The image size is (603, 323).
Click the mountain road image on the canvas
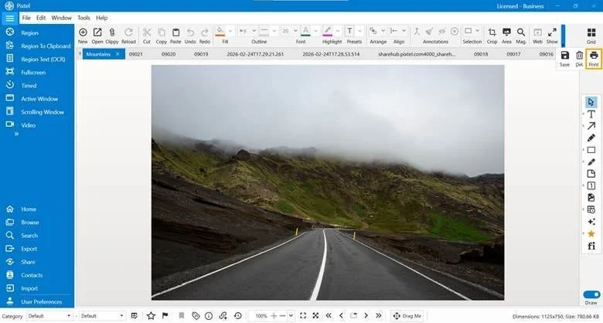pos(328,182)
